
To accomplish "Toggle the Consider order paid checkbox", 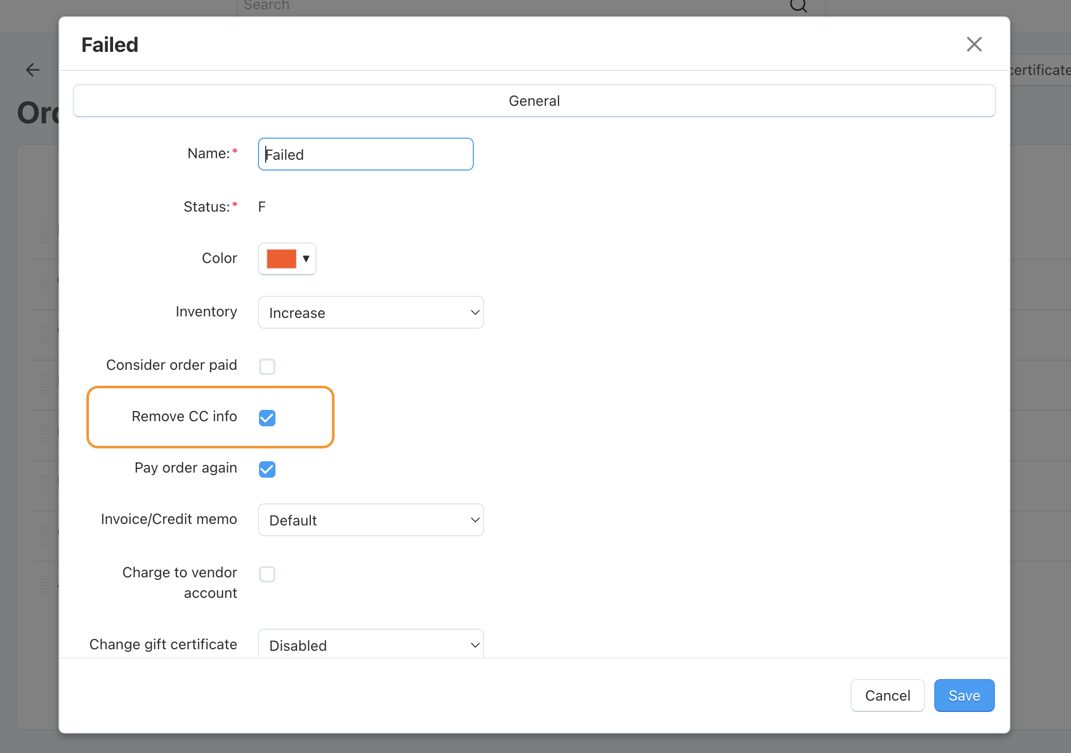I will coord(267,366).
